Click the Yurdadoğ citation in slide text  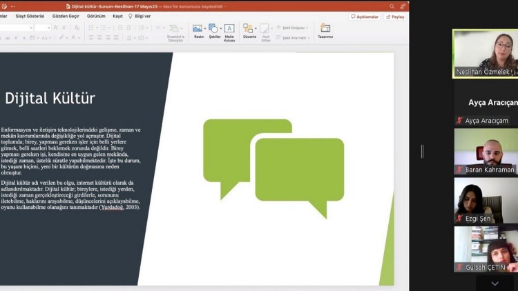point(111,207)
